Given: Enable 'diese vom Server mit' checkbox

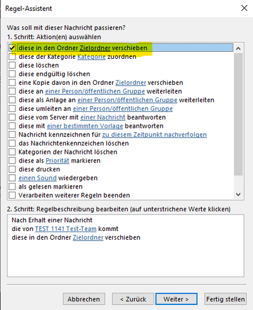Looking at the screenshot, I should coord(12,117).
